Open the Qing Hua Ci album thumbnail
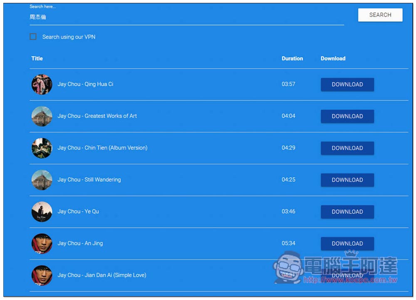Image resolution: width=416 pixels, height=300 pixels. click(x=42, y=84)
